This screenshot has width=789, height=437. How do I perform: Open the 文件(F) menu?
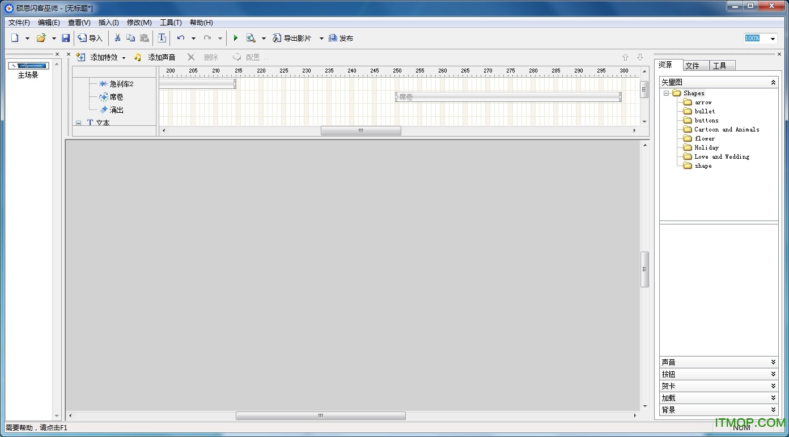(19, 23)
